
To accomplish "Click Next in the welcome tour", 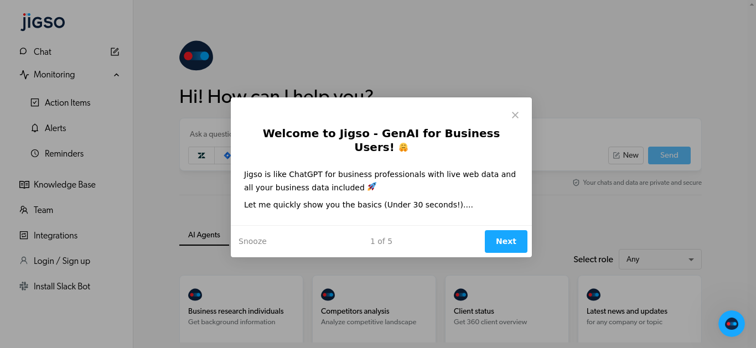I will coord(506,241).
